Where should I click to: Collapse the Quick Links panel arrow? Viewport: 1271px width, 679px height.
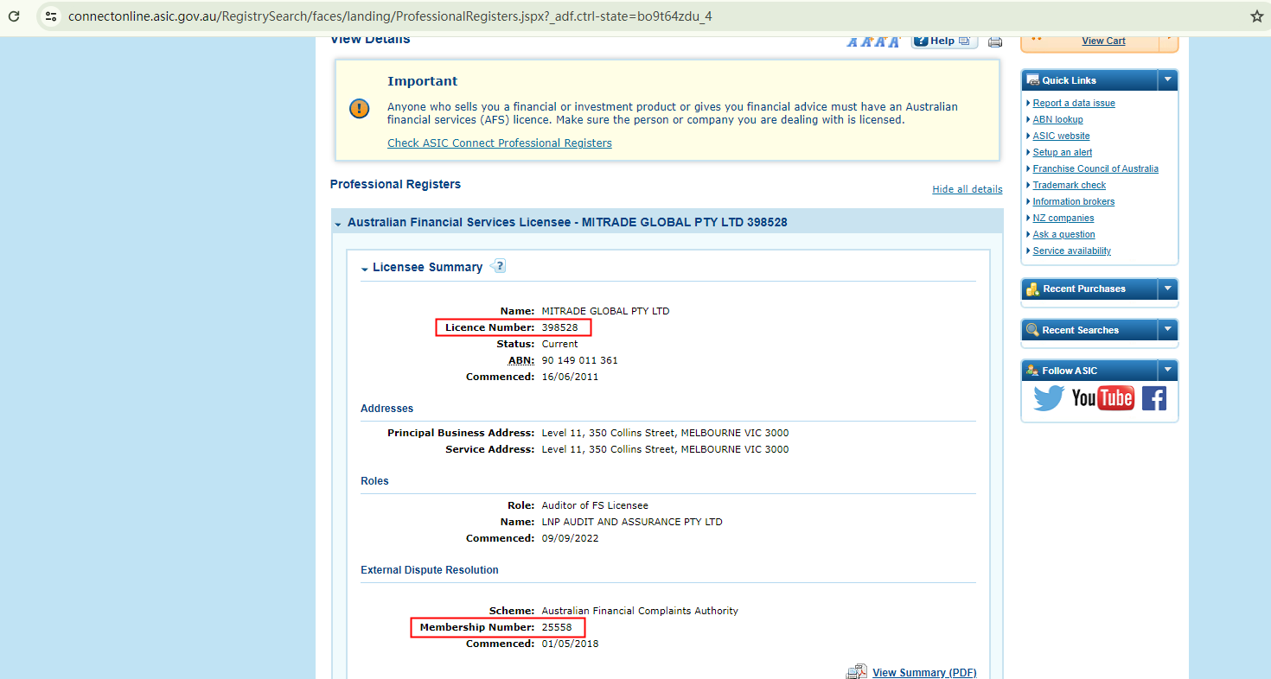(1168, 79)
